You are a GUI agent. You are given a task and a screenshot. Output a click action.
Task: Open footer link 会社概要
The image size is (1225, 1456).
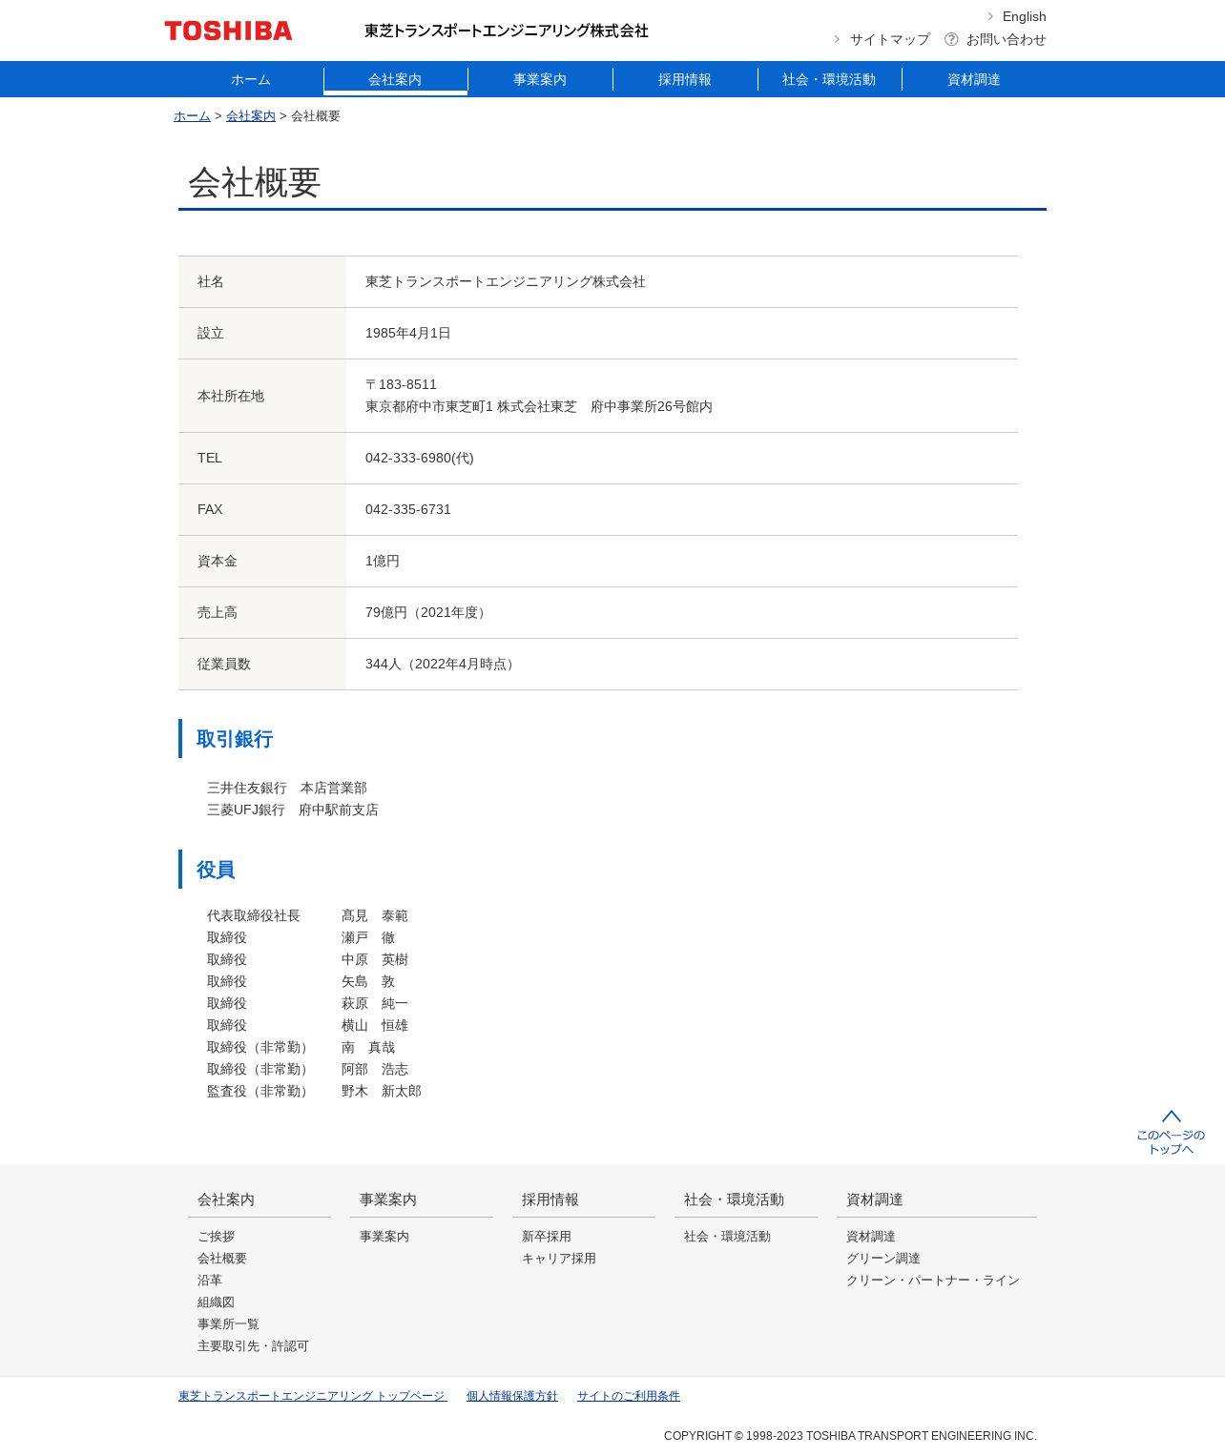click(x=222, y=1258)
